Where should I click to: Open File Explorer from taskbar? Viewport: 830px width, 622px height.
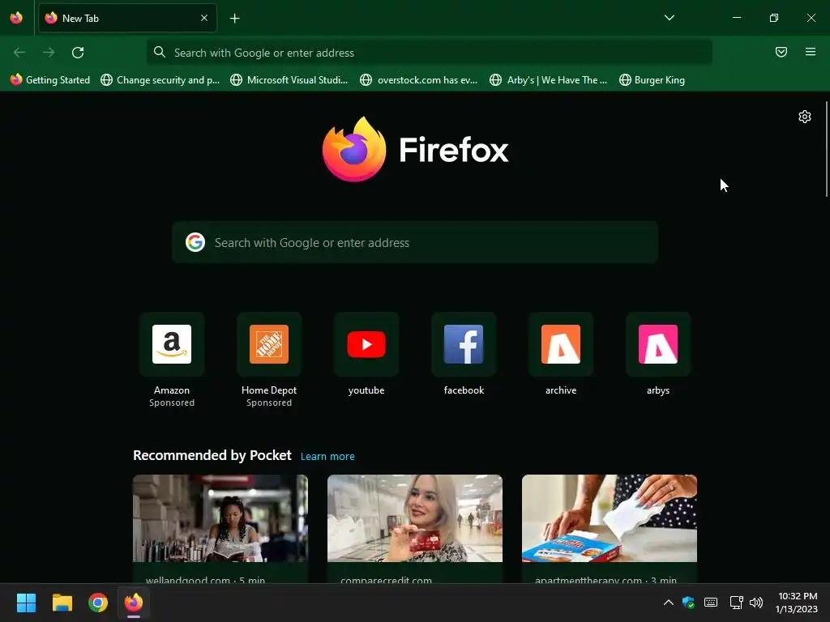[x=62, y=603]
